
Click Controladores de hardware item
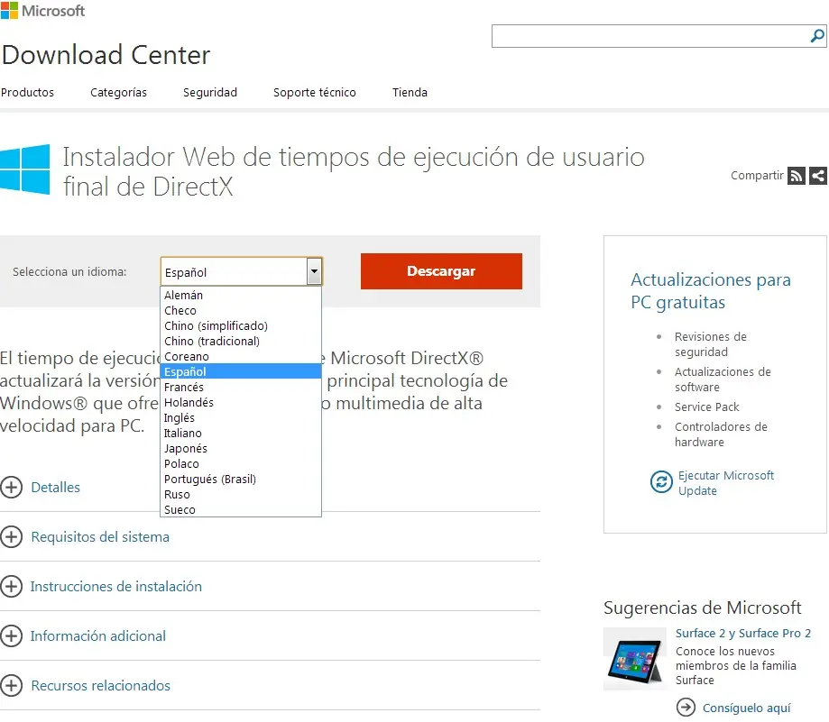pos(721,434)
